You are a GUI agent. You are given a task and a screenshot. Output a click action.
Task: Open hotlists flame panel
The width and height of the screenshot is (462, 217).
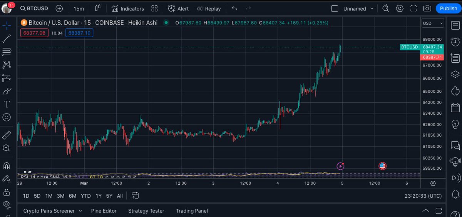pos(455,91)
